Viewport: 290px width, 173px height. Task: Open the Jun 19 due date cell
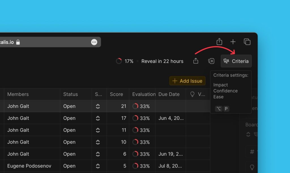tap(170, 154)
